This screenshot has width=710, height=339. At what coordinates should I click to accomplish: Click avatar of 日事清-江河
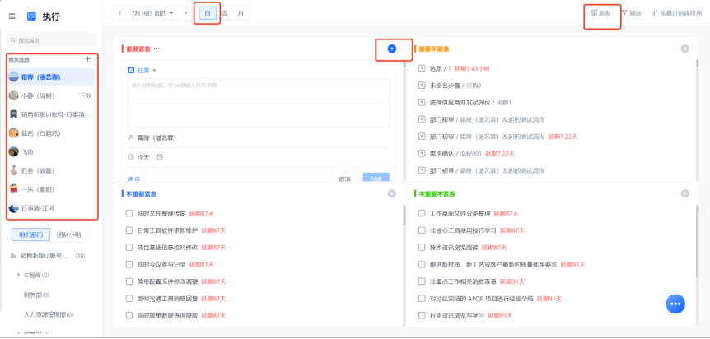[x=13, y=208]
